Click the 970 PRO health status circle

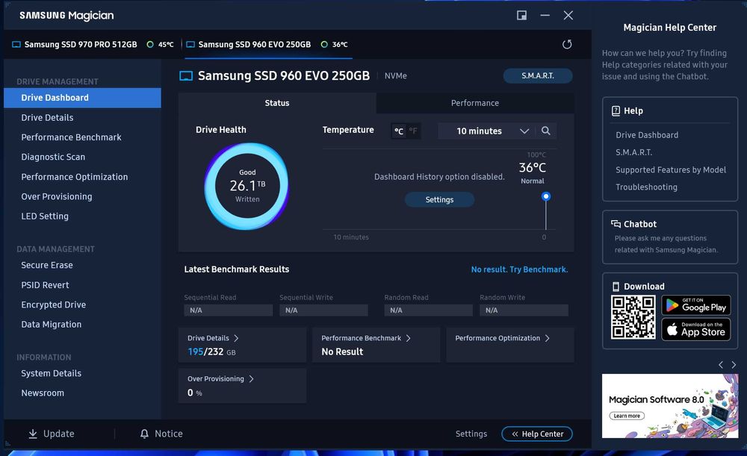click(x=150, y=44)
